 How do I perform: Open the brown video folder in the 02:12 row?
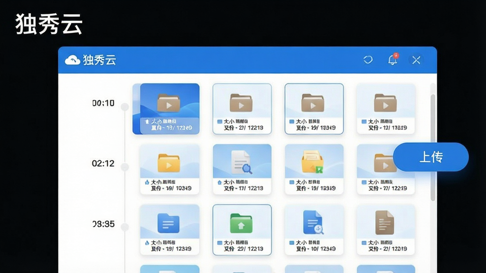pos(384,163)
